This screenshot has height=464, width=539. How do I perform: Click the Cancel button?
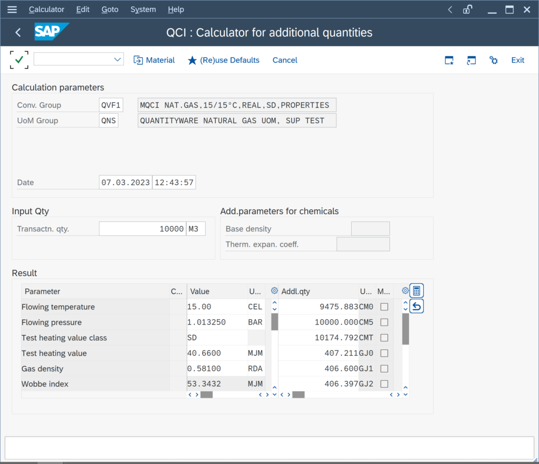285,60
